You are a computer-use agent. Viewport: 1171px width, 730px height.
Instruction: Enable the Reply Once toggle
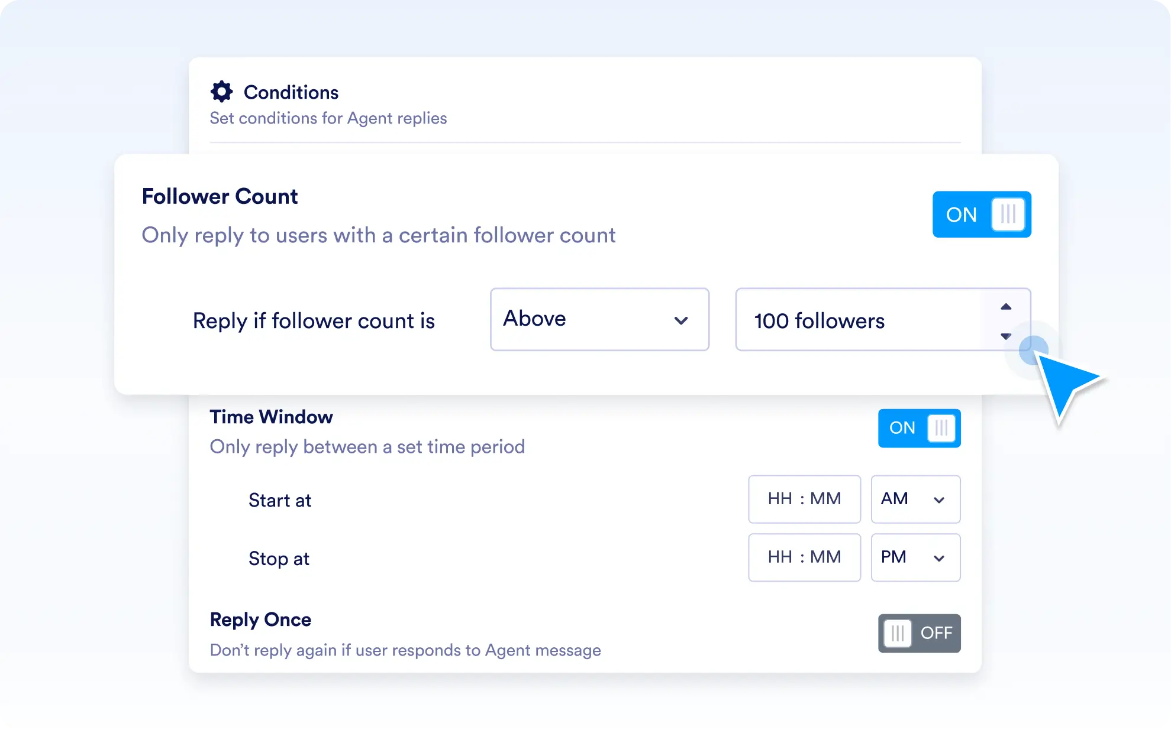[918, 633]
